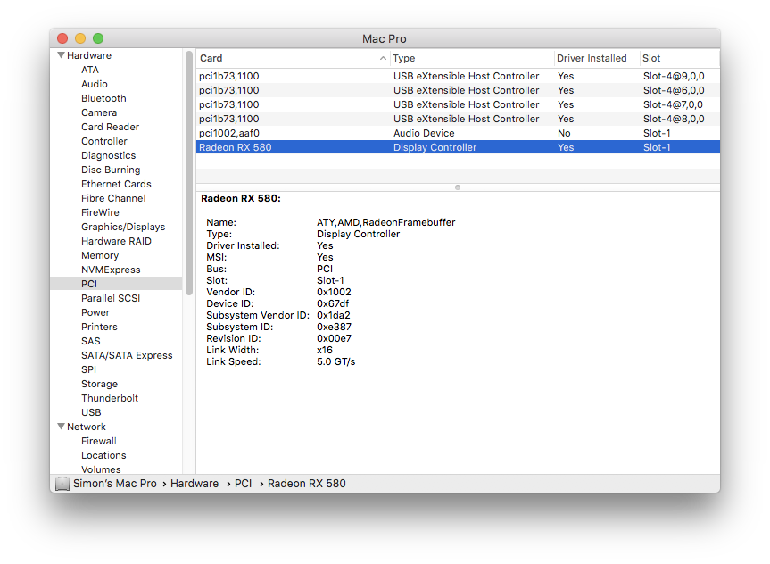
Task: Zoom the Mac Pro window
Action: (x=98, y=38)
